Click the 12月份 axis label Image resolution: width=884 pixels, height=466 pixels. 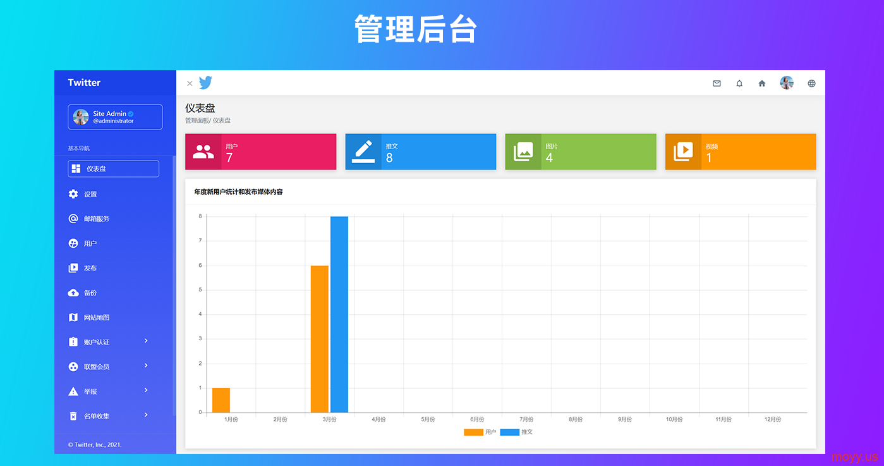click(773, 419)
